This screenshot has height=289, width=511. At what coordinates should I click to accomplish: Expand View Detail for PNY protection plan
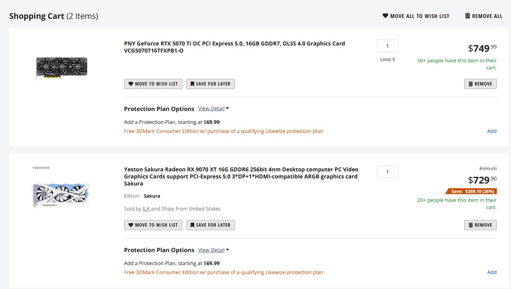213,109
